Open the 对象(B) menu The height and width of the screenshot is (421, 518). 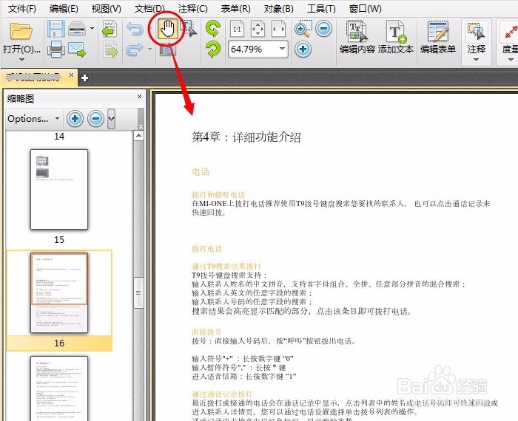(278, 8)
